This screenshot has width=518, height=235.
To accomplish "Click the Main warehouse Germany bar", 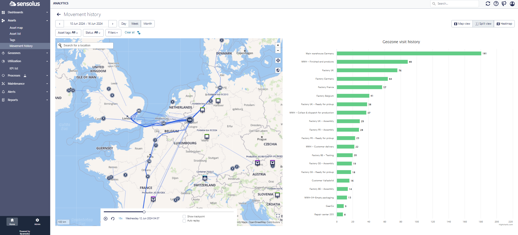I will point(409,53).
